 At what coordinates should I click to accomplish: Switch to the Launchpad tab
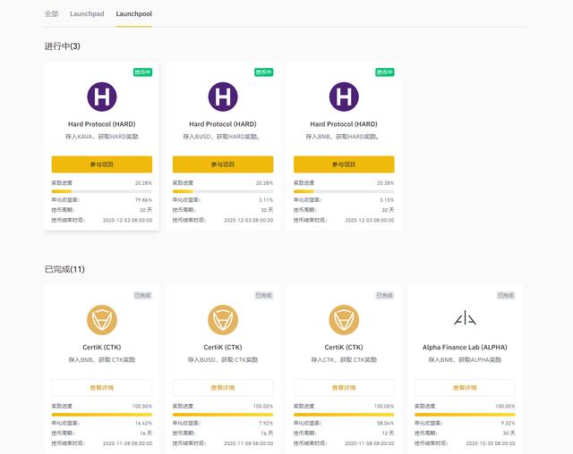[x=87, y=14]
